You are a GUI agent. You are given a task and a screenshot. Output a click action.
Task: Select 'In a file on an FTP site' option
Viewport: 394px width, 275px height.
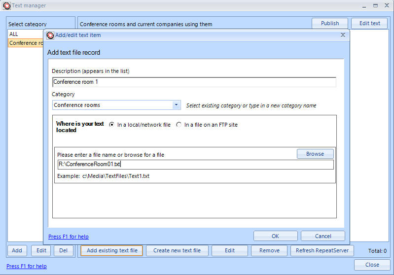coord(179,125)
